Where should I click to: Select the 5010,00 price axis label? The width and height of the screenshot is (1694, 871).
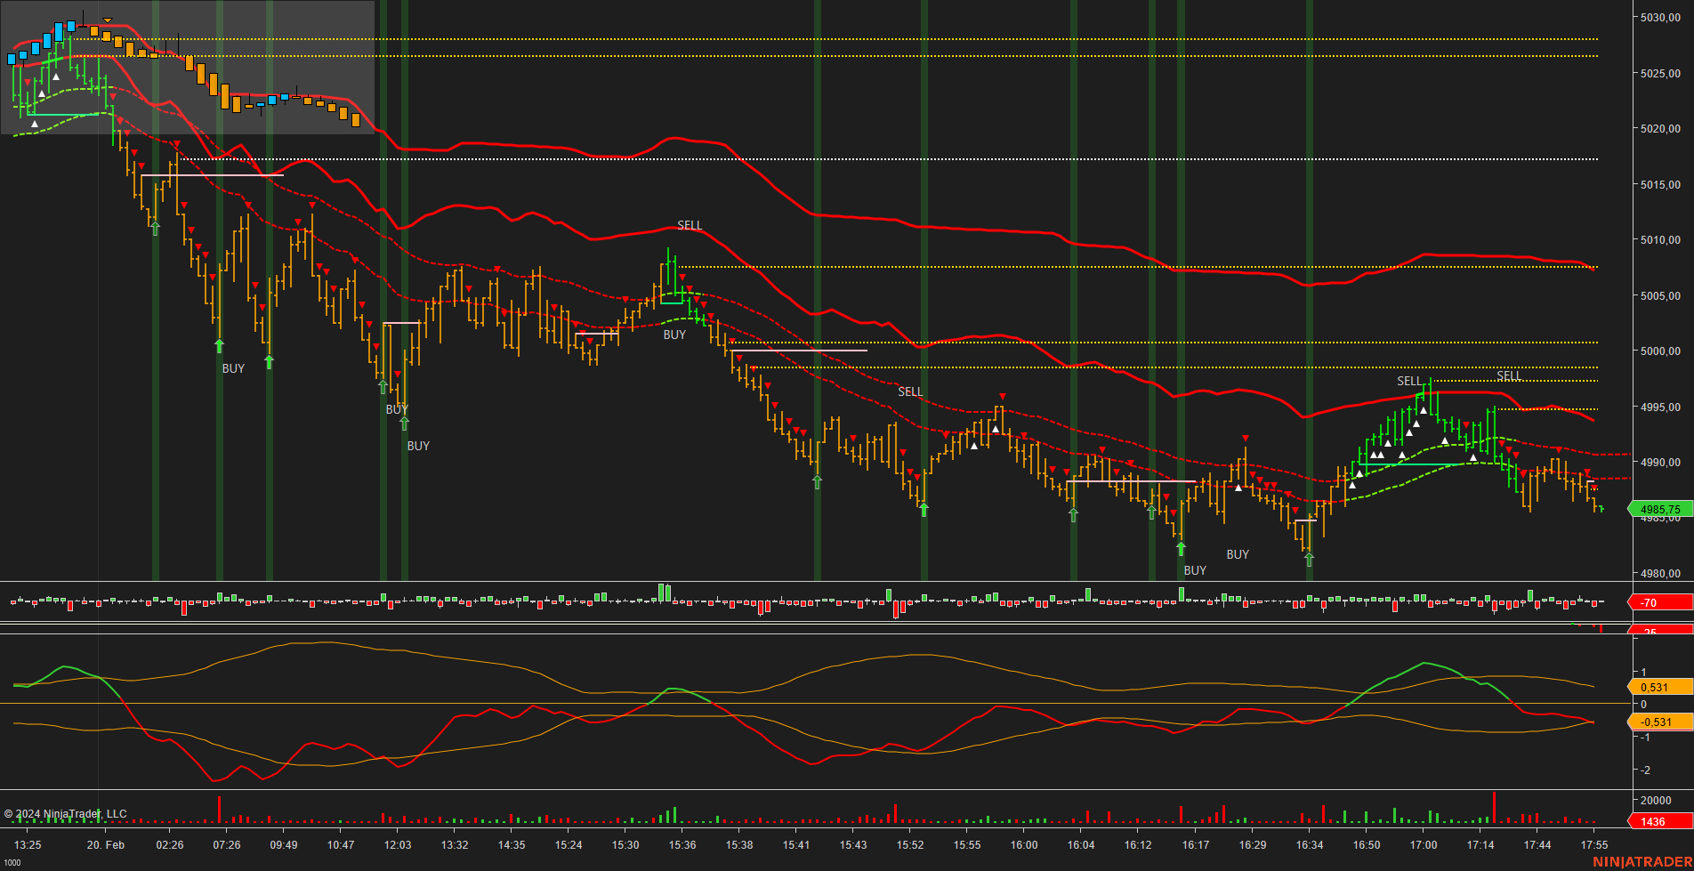coord(1660,240)
